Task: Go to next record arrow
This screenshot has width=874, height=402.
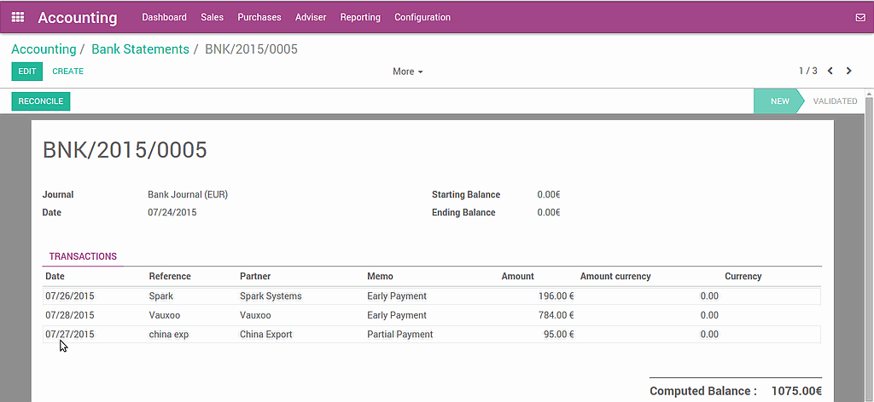Action: pos(848,72)
